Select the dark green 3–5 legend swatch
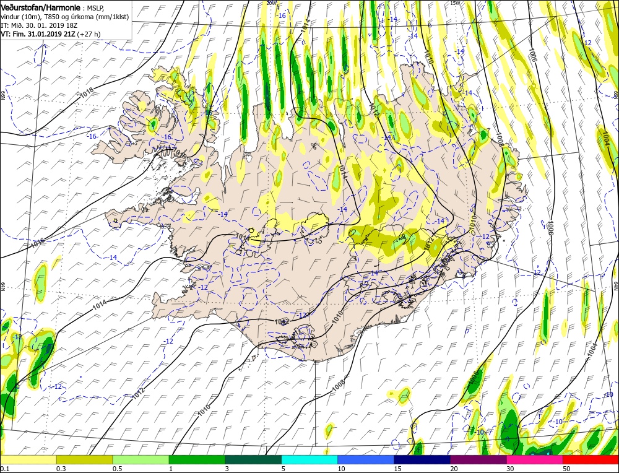619x473 pixels. pos(253,459)
